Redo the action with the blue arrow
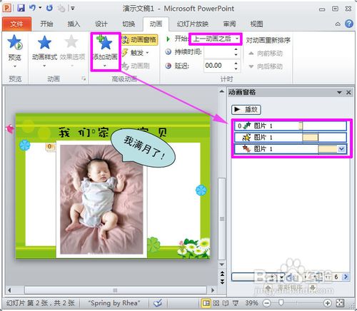The width and height of the screenshot is (357, 311). coord(49,9)
